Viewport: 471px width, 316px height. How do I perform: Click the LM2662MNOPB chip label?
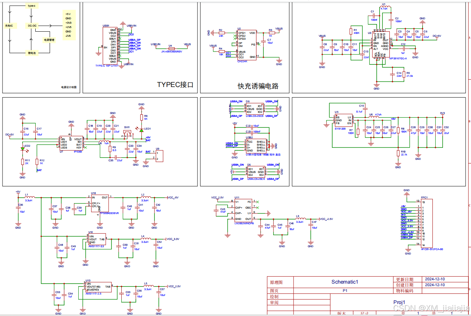244,223
